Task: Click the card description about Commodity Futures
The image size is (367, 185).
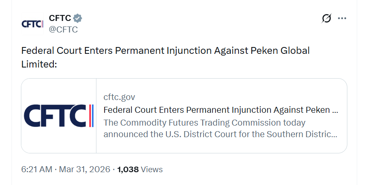Action: [x=204, y=123]
